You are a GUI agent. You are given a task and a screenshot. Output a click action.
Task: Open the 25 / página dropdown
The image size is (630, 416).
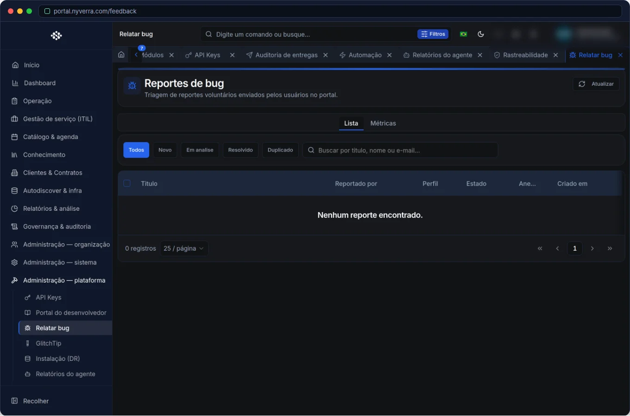(184, 248)
